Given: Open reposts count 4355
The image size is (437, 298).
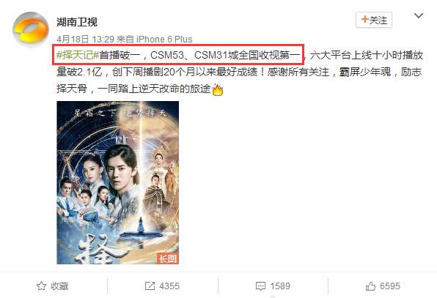Looking at the screenshot, I should [x=169, y=286].
